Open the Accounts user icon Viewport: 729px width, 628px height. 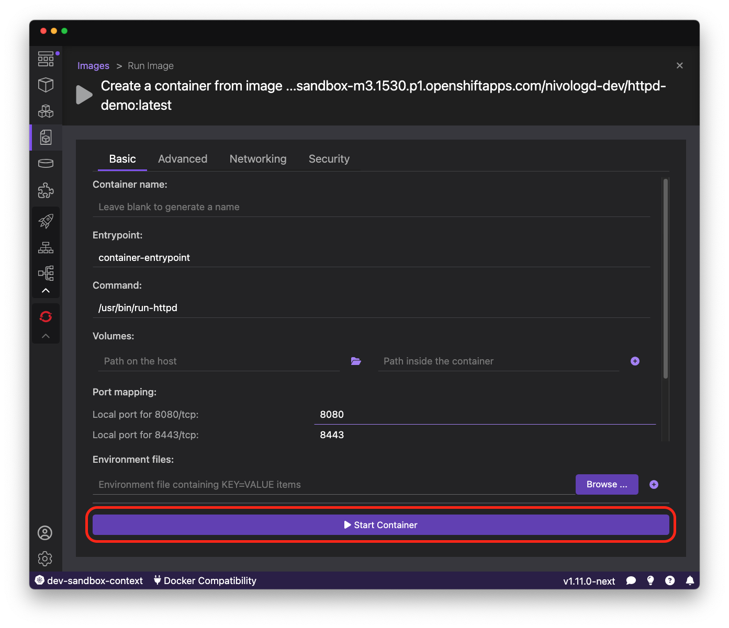(x=46, y=533)
